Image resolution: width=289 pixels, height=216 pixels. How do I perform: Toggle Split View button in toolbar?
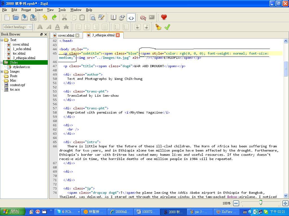[x=122, y=17]
